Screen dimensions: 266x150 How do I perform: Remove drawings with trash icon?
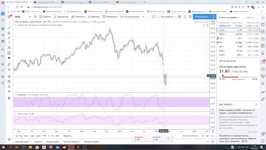point(9,98)
